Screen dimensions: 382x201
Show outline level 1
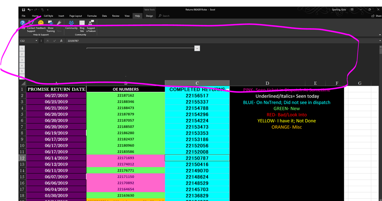pyautogui.click(x=22, y=48)
